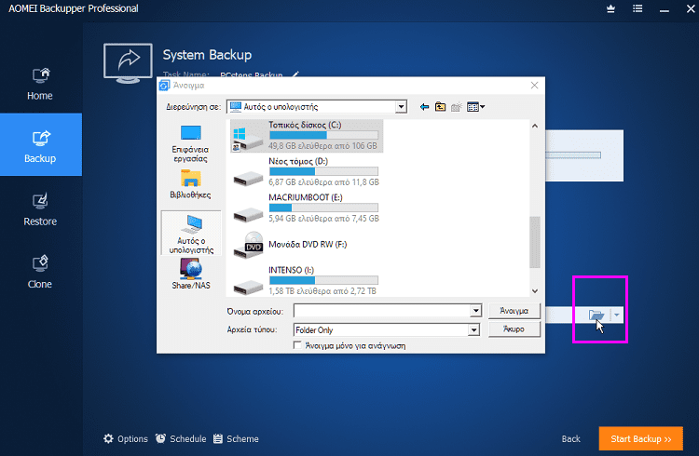This screenshot has width=699, height=456.
Task: Open the AOMEI menu list icon
Action: [637, 9]
